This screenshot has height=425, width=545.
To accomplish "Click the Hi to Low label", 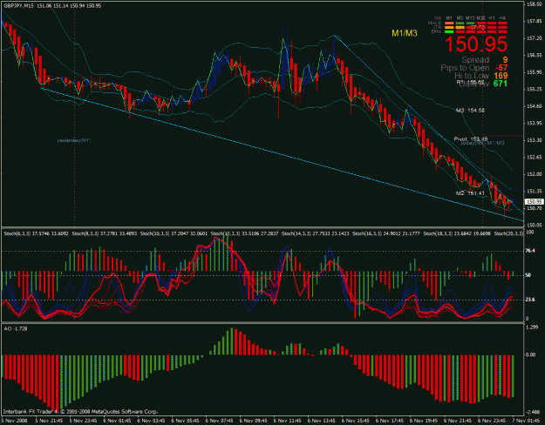I will tap(472, 76).
